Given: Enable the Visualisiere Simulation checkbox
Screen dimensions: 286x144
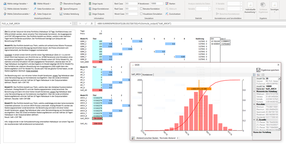Looking at the screenshot, I should point(141,14).
